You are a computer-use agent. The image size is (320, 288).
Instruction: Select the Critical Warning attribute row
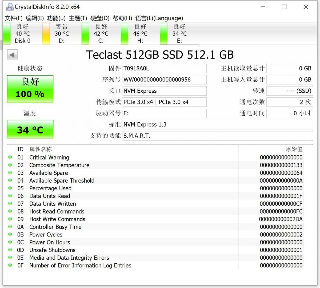pos(156,157)
